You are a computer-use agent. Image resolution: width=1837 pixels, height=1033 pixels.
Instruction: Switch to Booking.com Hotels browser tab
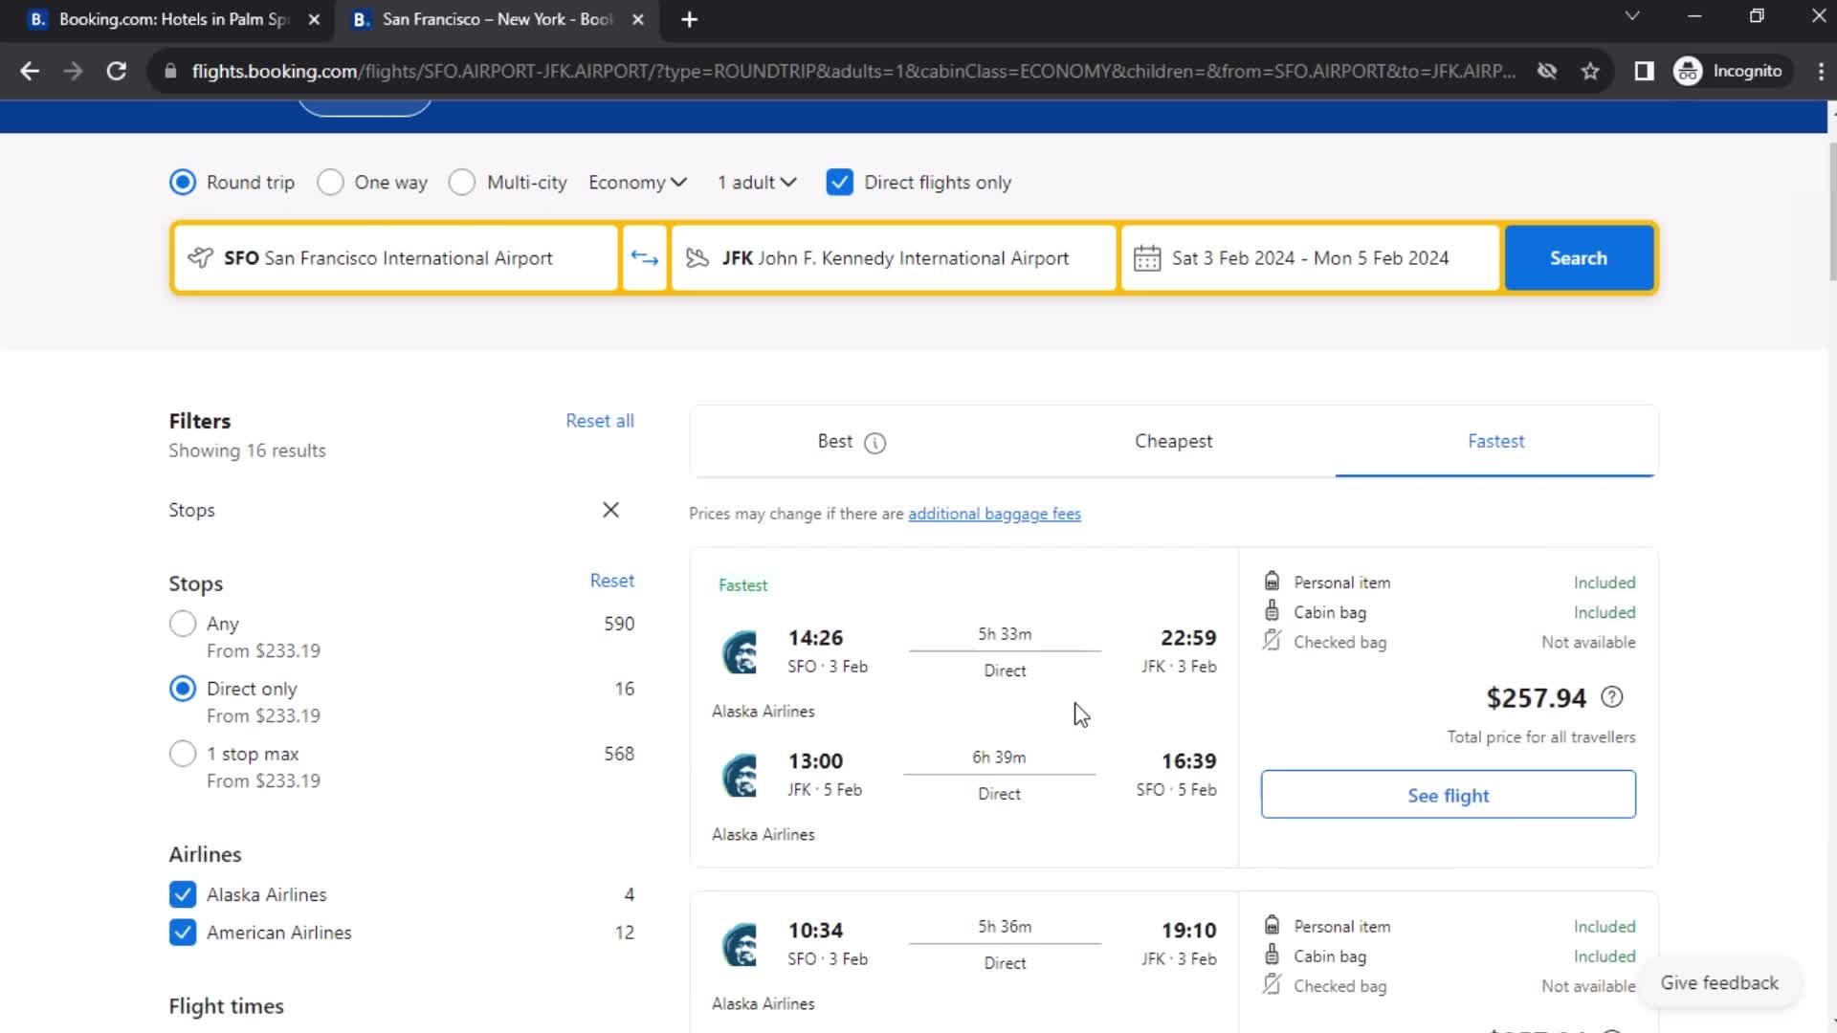(x=172, y=19)
